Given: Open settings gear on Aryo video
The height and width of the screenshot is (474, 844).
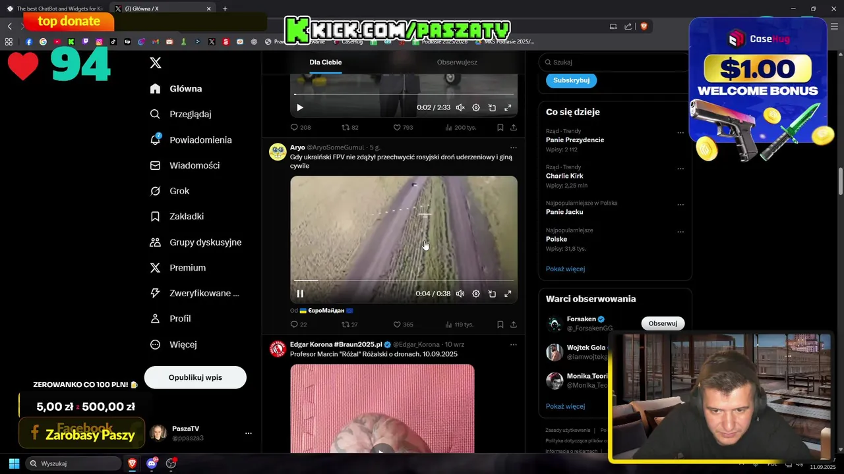Looking at the screenshot, I should click(476, 294).
